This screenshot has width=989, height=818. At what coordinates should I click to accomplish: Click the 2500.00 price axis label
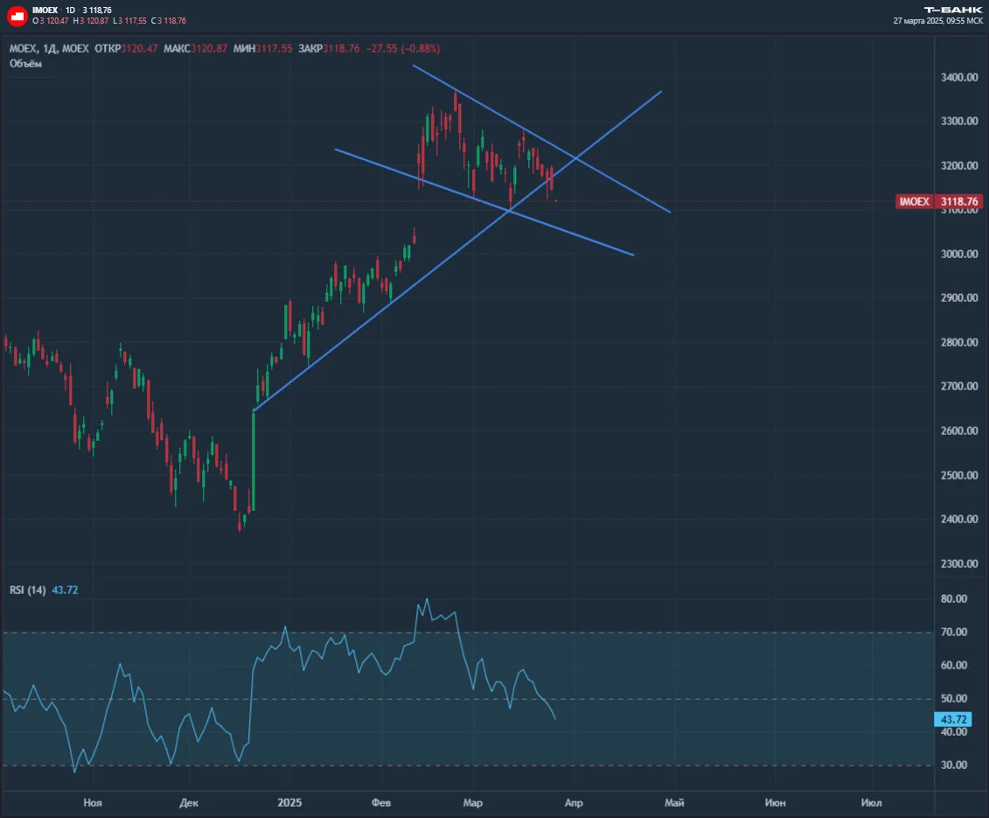pos(959,475)
